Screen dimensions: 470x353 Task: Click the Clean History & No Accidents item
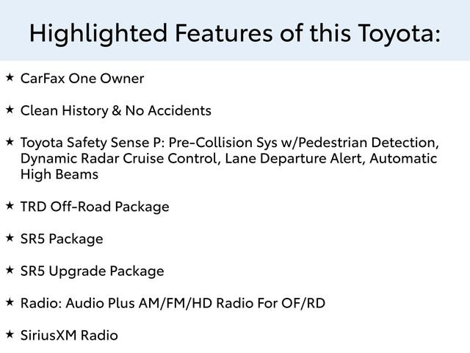pos(116,111)
